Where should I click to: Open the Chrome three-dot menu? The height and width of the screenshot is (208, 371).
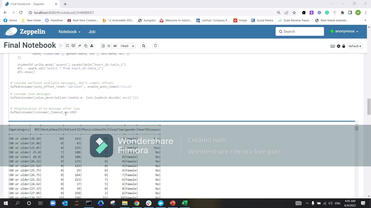coord(366,12)
